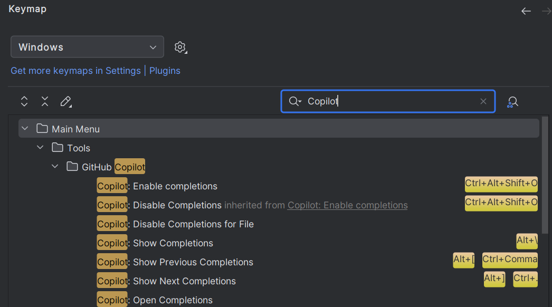Navigate back with the left arrow
The height and width of the screenshot is (307, 552).
(x=526, y=11)
